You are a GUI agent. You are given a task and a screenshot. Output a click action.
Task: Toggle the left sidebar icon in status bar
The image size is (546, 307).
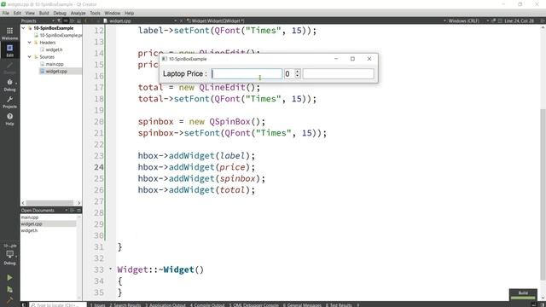24,304
